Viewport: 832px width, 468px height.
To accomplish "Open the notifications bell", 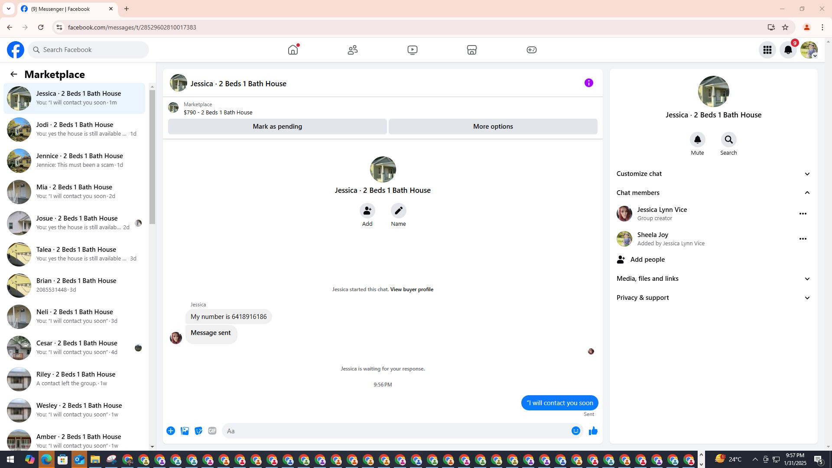I will coord(788,50).
